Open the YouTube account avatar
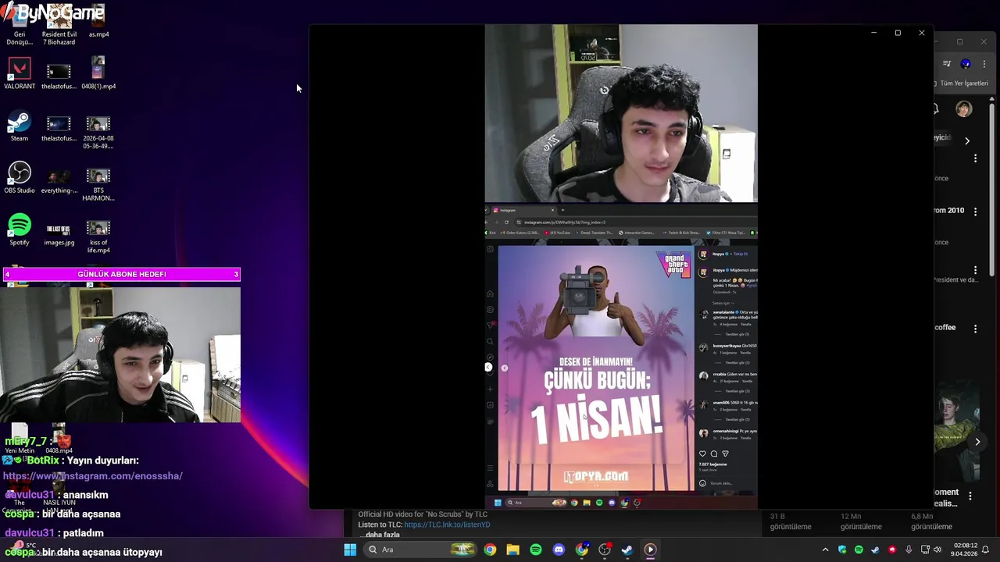This screenshot has width=1000, height=562. pos(964,109)
